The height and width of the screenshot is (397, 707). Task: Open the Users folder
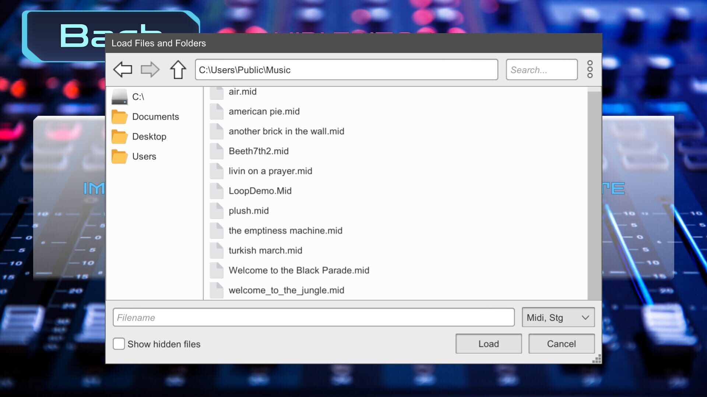click(144, 156)
